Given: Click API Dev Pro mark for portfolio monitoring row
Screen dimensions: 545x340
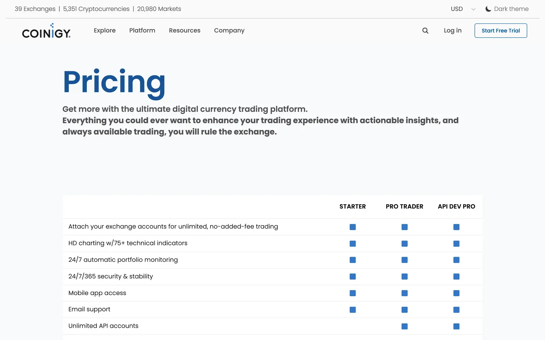Looking at the screenshot, I should click(456, 260).
